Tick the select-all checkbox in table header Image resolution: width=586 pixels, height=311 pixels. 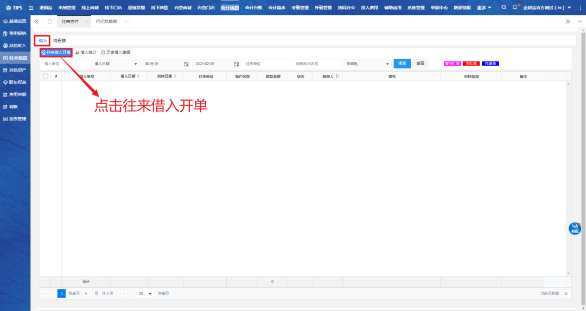click(x=46, y=77)
